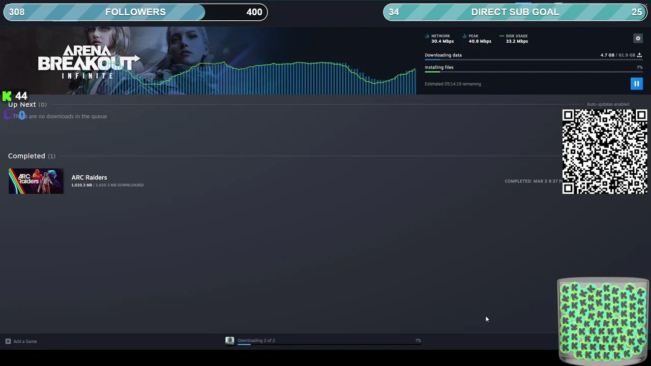This screenshot has width=651, height=366.
Task: Click the Downloading data label
Action: coord(443,55)
